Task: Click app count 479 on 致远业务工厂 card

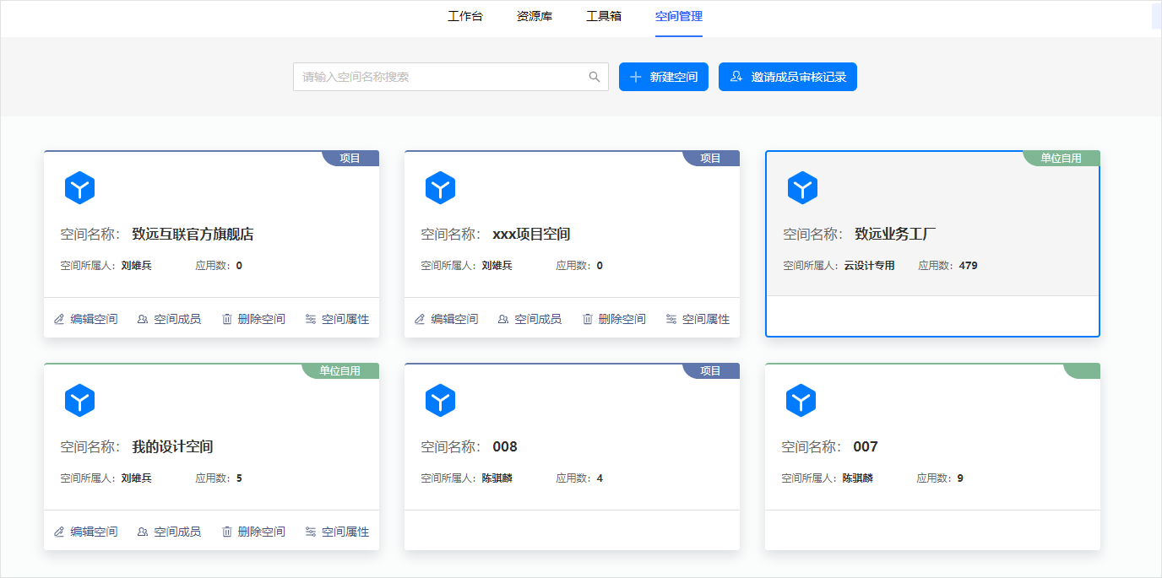Action: click(969, 266)
